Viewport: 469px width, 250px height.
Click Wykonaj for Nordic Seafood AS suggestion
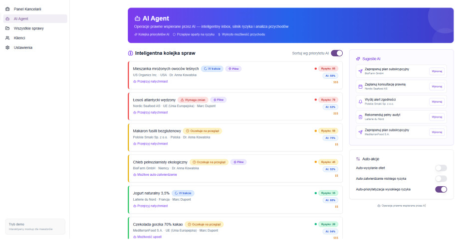[x=437, y=86]
